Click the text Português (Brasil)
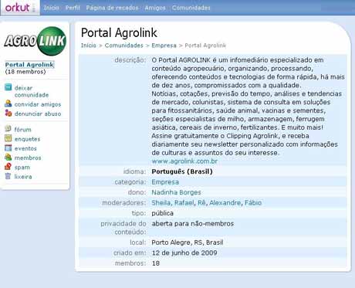355x288 pixels. tap(182, 171)
